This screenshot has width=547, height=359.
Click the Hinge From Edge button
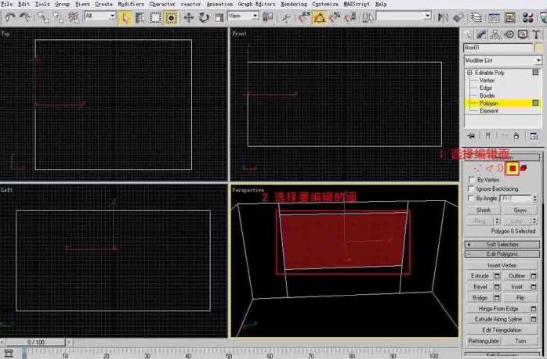point(498,309)
